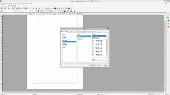Open the arrow next to Open file icon
170x95 pixels.
pyautogui.click(x=7, y=8)
